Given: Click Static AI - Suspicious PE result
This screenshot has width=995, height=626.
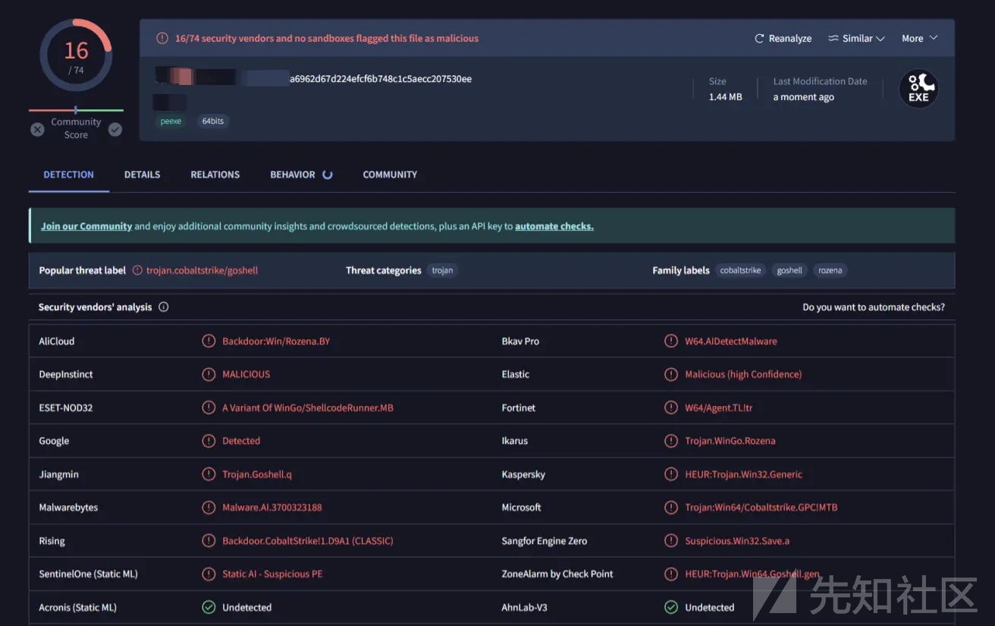Looking at the screenshot, I should pyautogui.click(x=272, y=574).
